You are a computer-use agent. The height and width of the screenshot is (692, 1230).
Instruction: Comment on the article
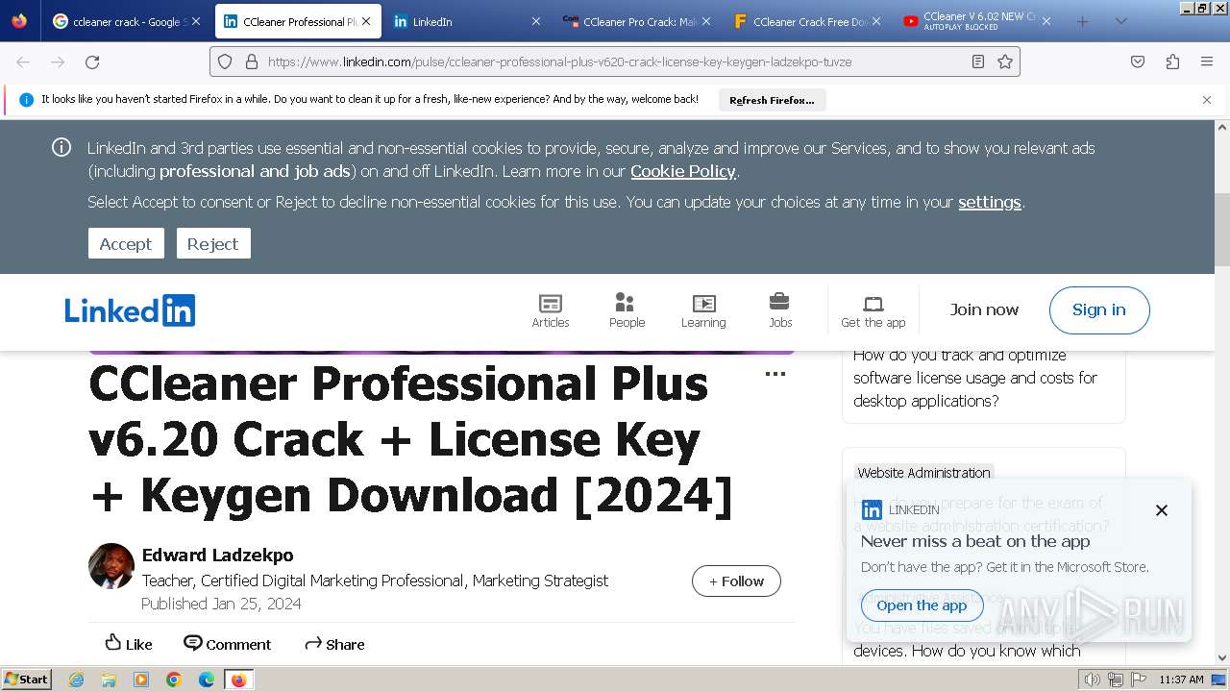click(x=228, y=644)
